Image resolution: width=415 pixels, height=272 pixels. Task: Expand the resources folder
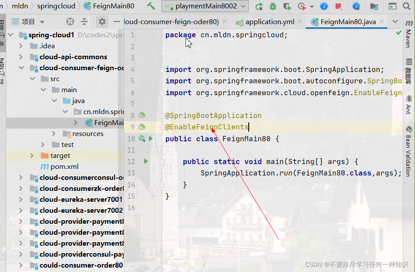pyautogui.click(x=54, y=134)
